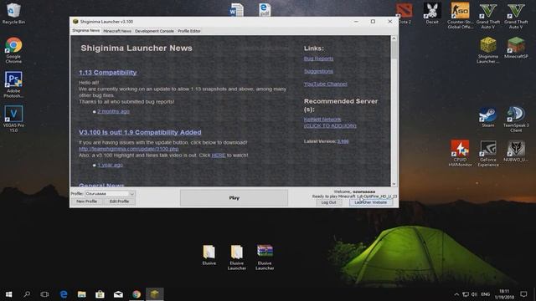Open the Action Center notifications icon
The height and width of the screenshot is (301, 536).
pos(523,294)
